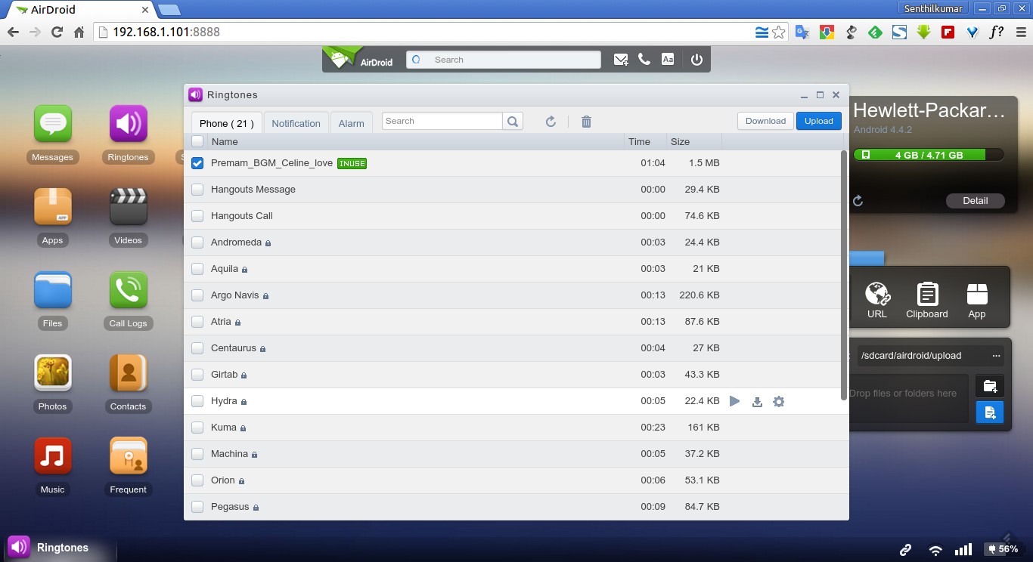
Task: Click the Detail button for device
Action: pos(975,201)
